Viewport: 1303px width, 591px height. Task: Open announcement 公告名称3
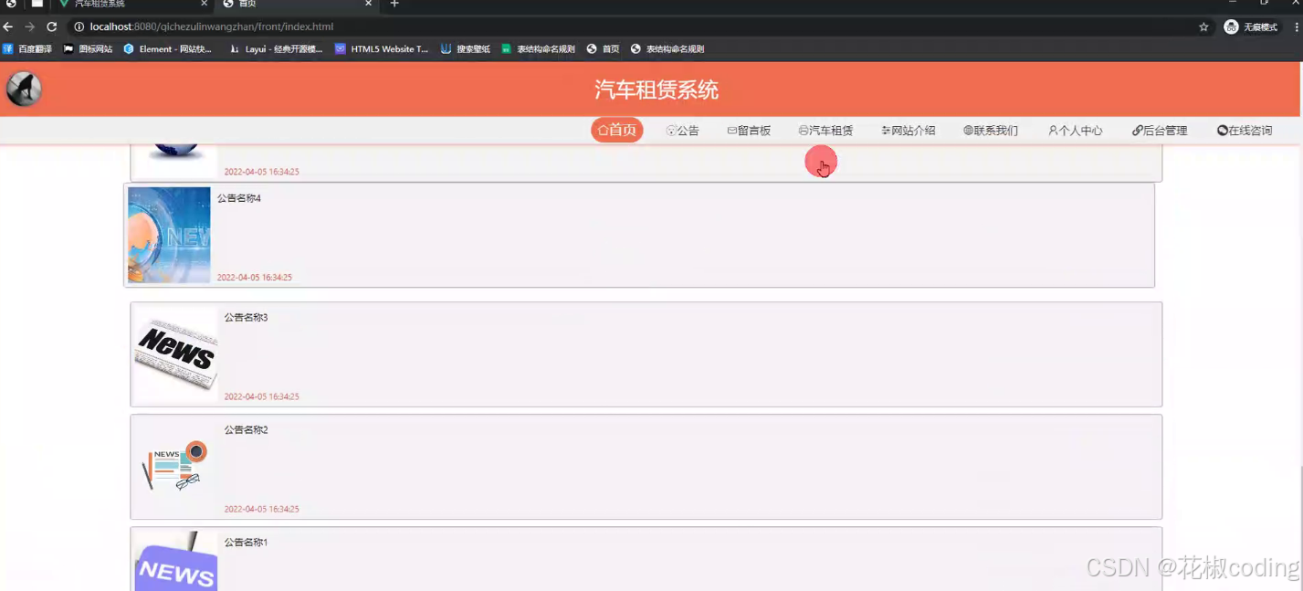pos(247,317)
